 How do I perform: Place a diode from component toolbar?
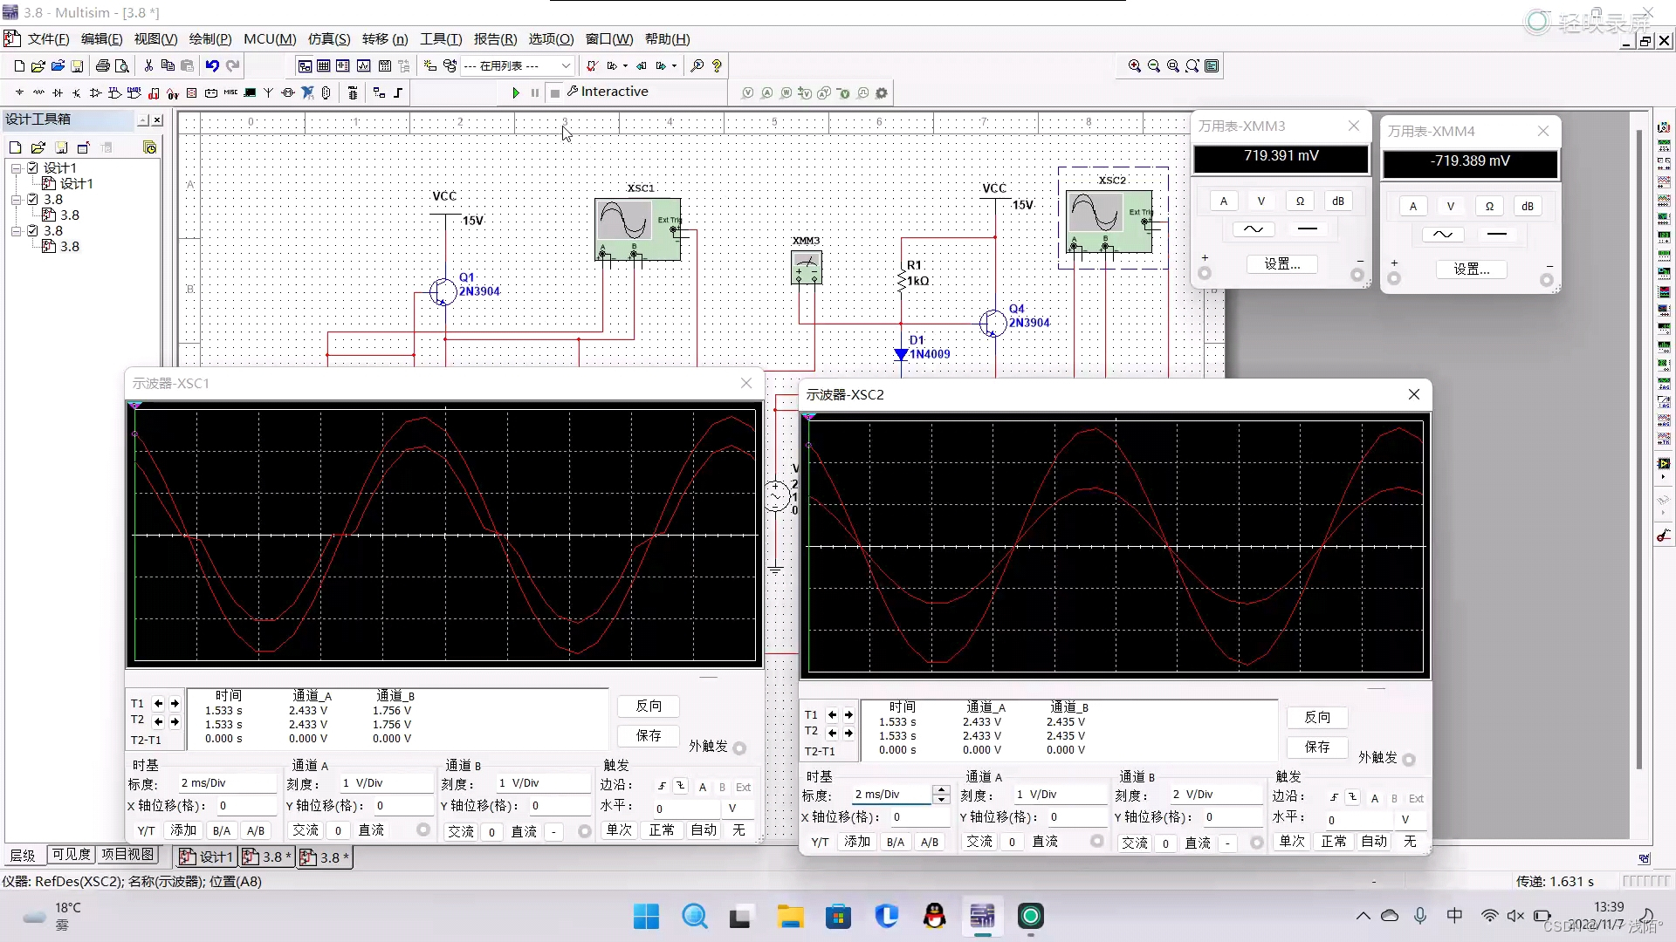(x=58, y=92)
